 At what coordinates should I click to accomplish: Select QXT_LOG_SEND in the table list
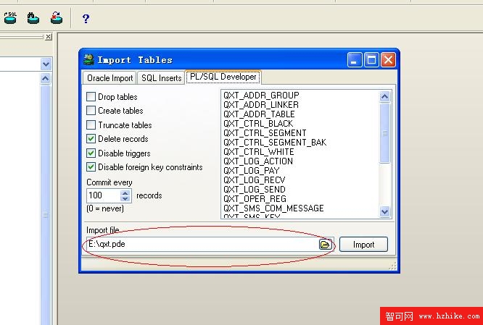pos(255,190)
